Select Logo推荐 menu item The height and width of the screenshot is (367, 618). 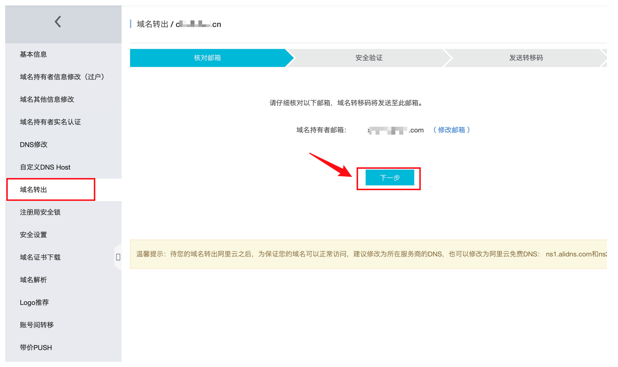(x=34, y=303)
